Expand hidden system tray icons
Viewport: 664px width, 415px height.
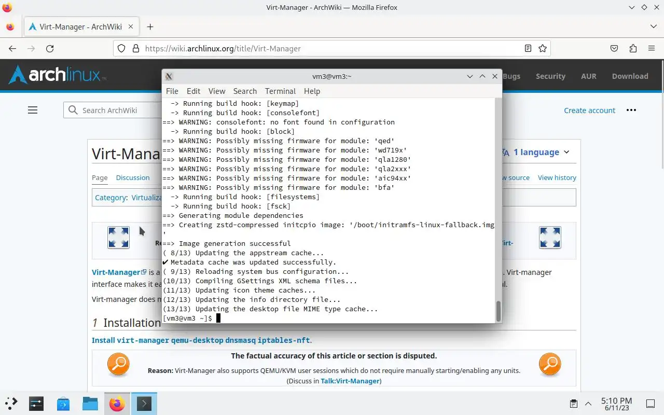tap(588, 404)
